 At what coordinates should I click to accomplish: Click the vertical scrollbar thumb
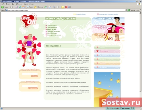[x=141, y=52]
